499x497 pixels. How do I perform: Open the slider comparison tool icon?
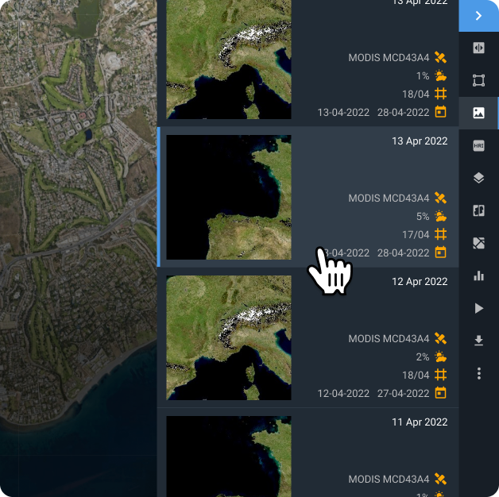pos(478,48)
